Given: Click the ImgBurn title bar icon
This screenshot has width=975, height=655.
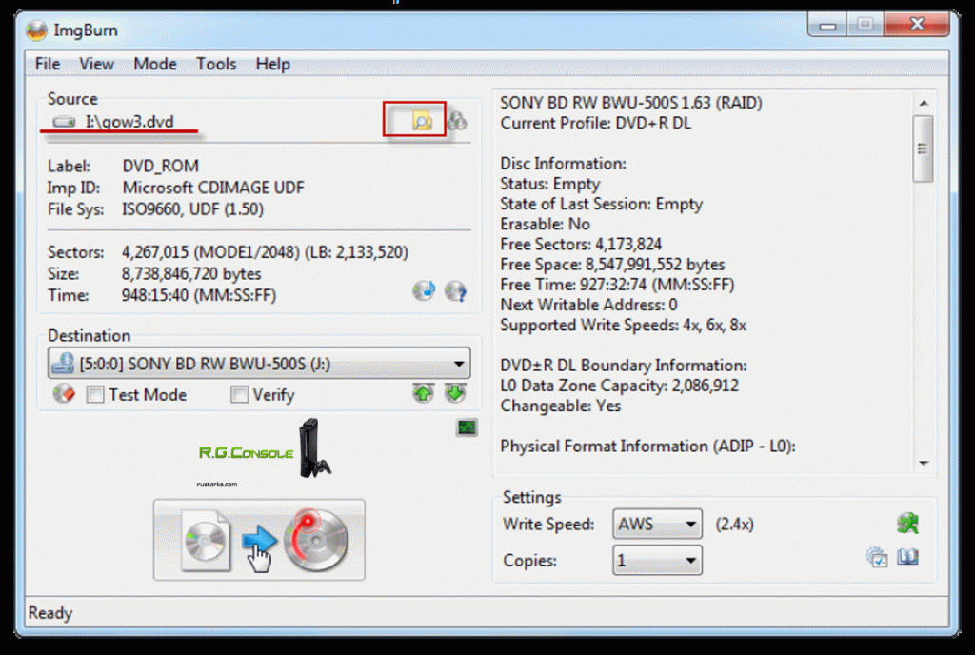Looking at the screenshot, I should (37, 30).
